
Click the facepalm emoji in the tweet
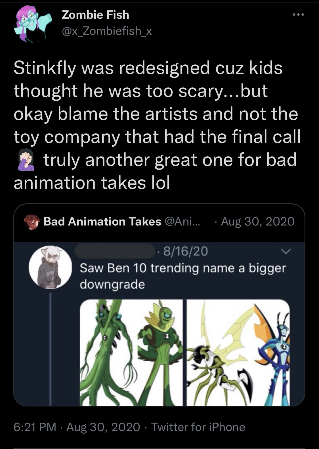point(26,160)
